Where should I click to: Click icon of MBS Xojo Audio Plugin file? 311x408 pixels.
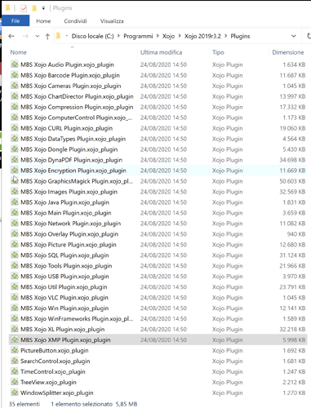click(15, 64)
